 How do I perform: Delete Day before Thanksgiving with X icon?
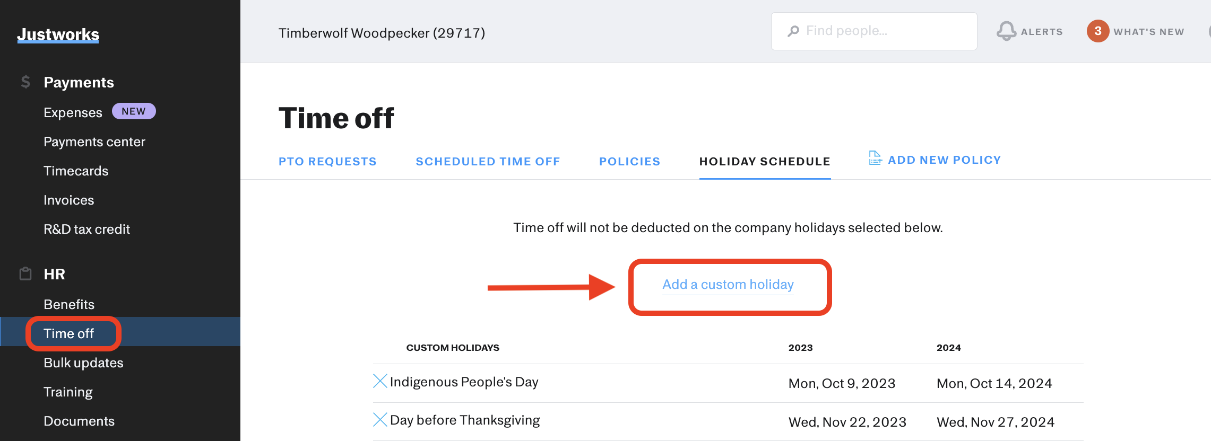pos(380,420)
